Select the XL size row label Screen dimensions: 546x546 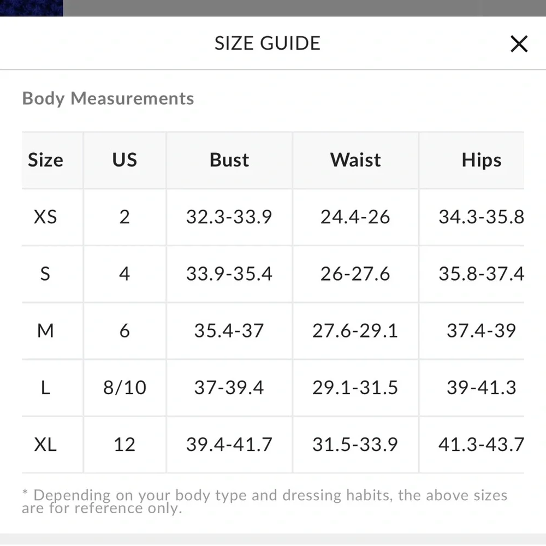[x=45, y=444]
